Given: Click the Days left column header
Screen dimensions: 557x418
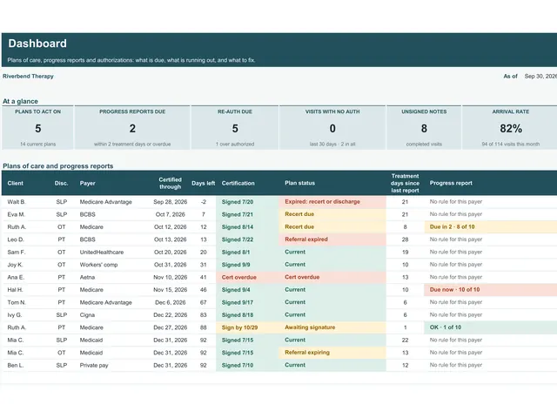Looking at the screenshot, I should coord(203,183).
